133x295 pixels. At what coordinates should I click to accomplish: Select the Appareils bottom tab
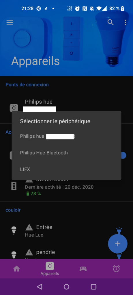coord(50,269)
